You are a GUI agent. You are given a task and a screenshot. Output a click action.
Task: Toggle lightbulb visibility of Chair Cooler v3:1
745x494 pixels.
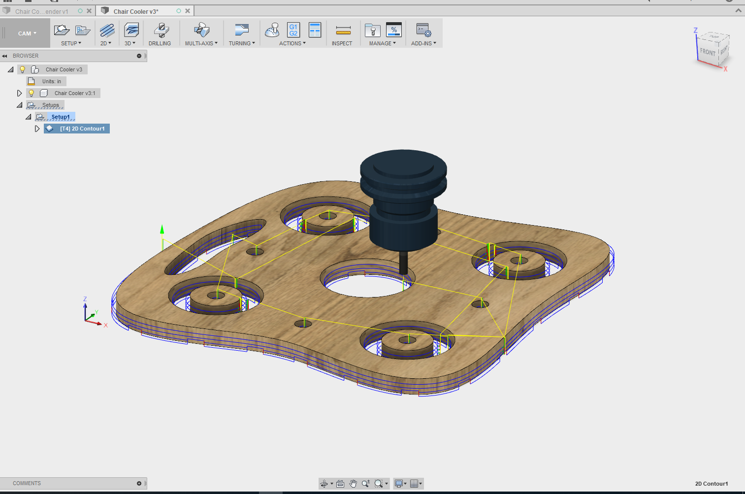point(32,93)
